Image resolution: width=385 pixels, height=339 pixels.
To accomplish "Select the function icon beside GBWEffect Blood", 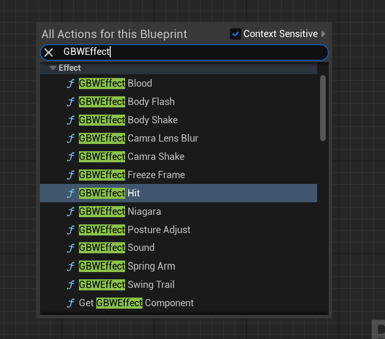I will (70, 83).
